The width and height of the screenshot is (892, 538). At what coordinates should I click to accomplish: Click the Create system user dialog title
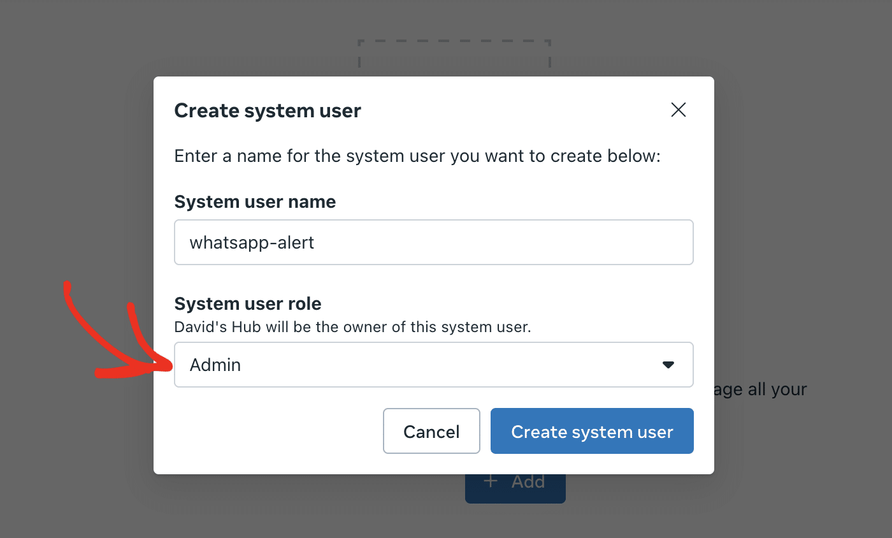(x=268, y=110)
